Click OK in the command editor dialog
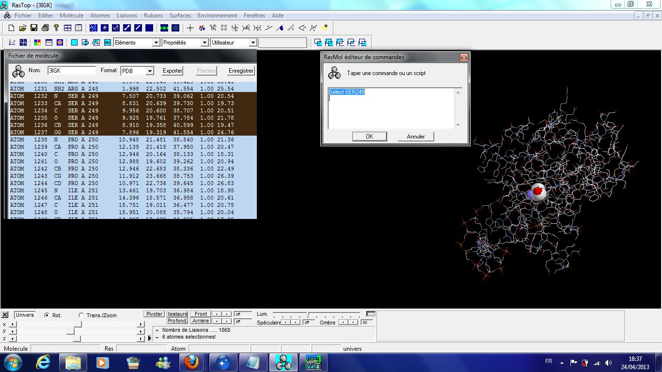Image resolution: width=662 pixels, height=372 pixels. (x=369, y=137)
